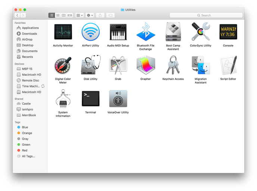Open Migration Assistant icon

[x=201, y=65]
